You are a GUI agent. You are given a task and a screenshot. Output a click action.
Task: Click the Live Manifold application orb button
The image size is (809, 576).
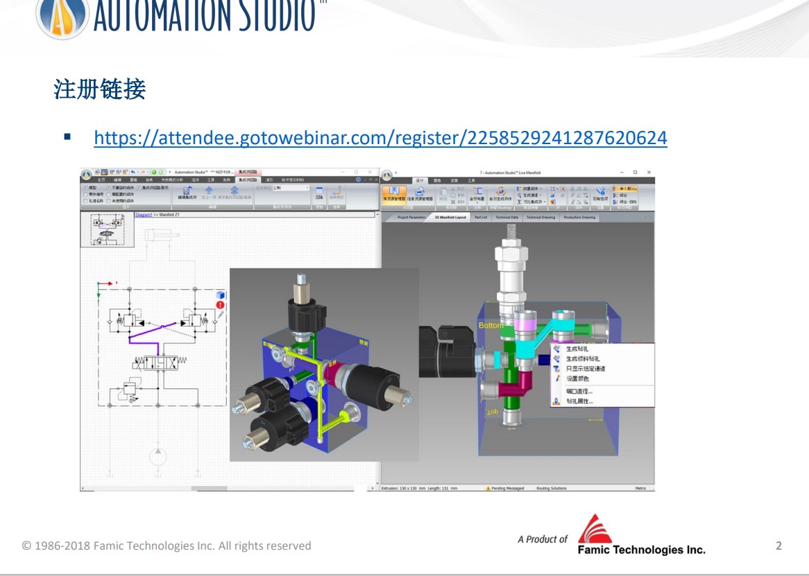pos(387,175)
